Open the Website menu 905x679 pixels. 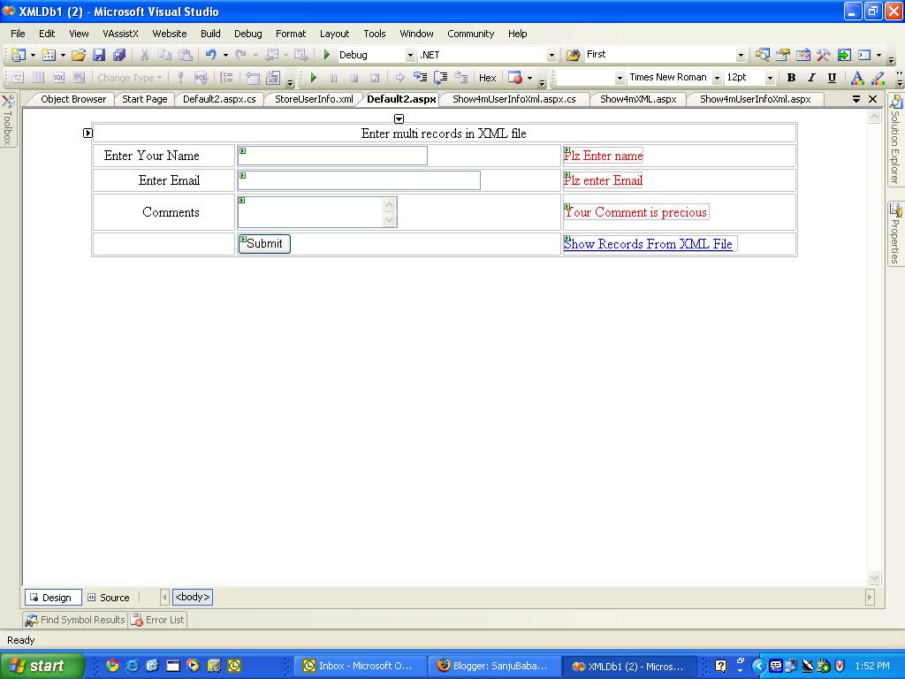pyautogui.click(x=169, y=34)
